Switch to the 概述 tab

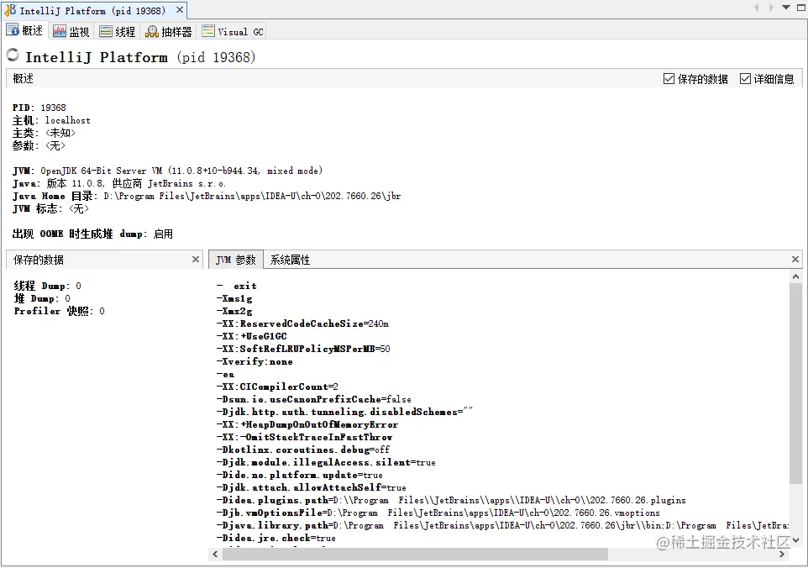pos(24,31)
